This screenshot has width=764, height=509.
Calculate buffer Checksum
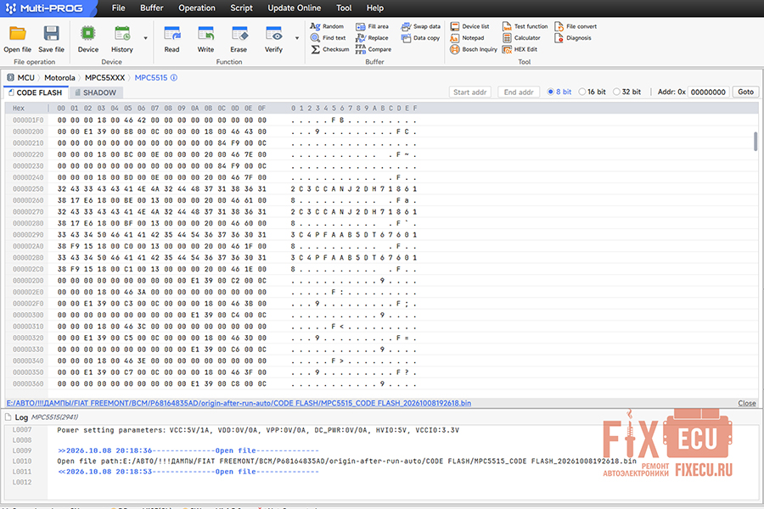point(330,49)
